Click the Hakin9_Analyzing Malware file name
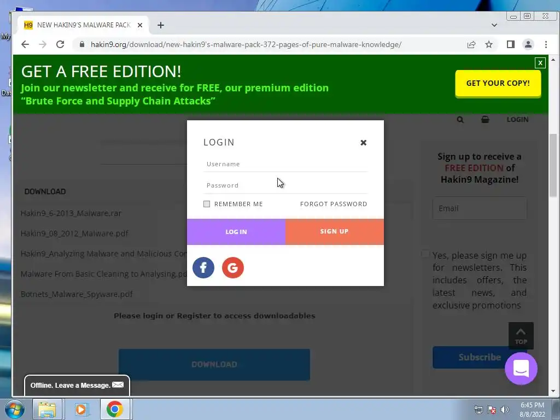 coord(103,254)
